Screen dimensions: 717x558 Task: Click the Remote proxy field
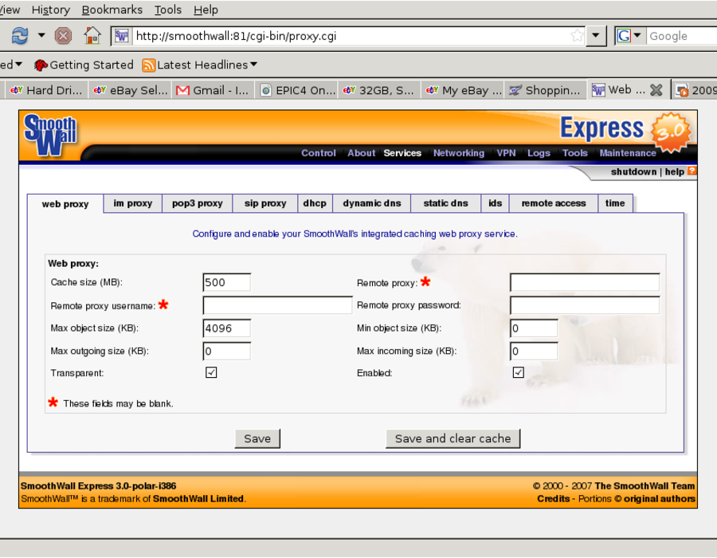[585, 282]
